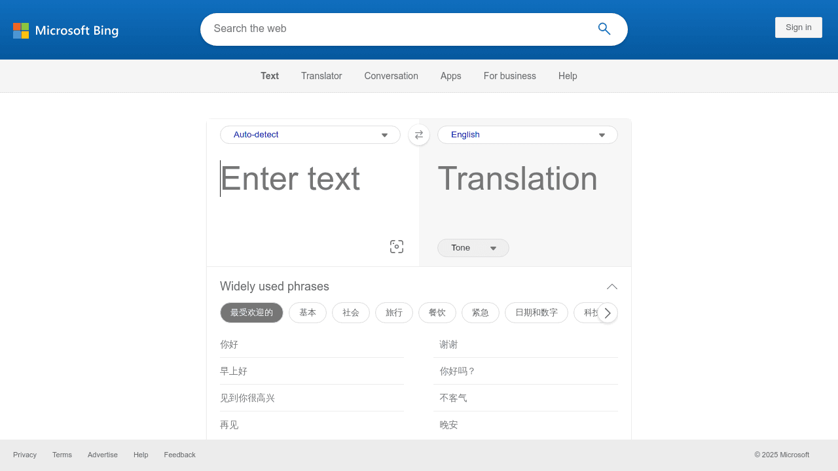Viewport: 838px width, 471px height.
Task: Click the right arrow to see more phrase categories
Action: 607,313
